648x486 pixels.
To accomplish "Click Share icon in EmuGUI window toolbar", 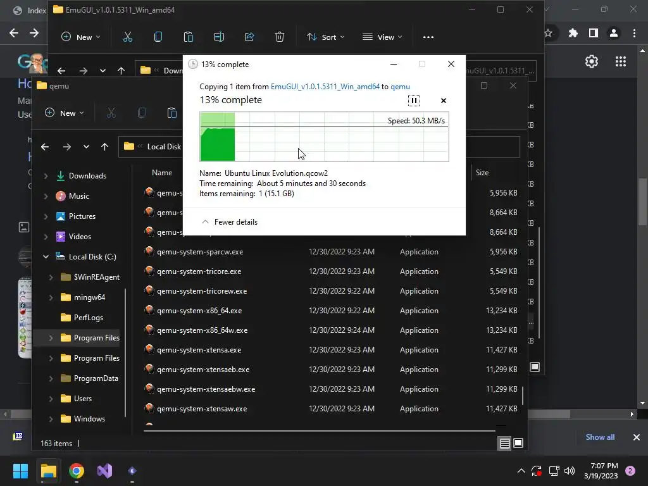I will [x=249, y=37].
